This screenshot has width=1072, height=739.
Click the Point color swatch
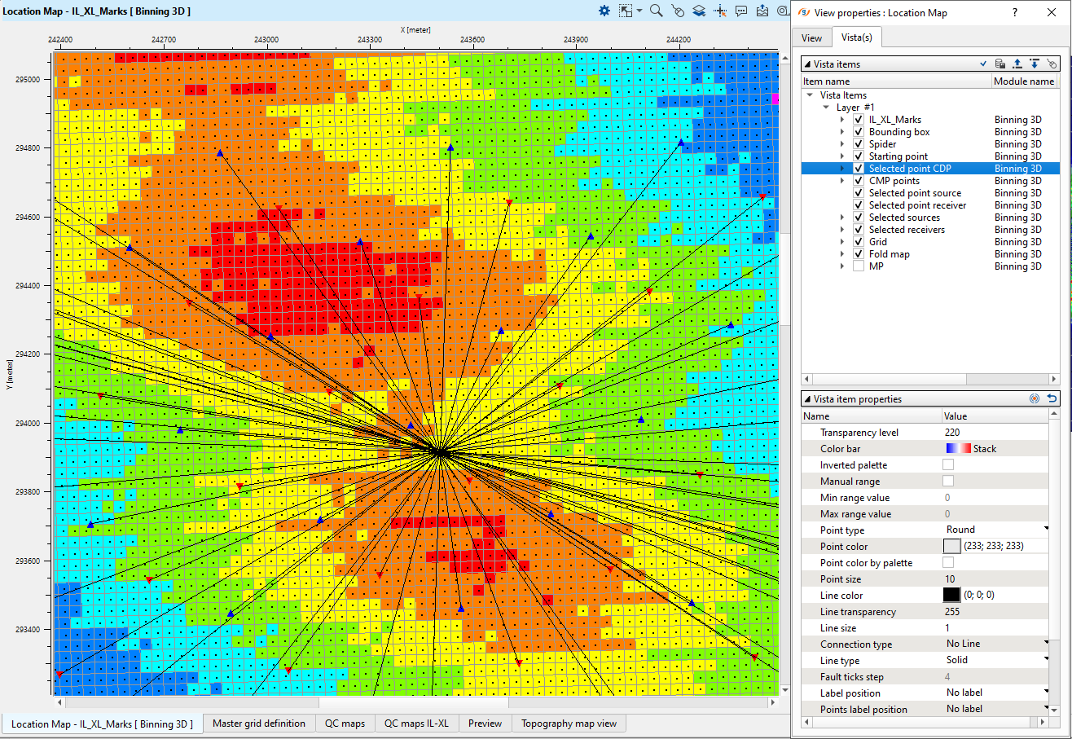tap(951, 547)
